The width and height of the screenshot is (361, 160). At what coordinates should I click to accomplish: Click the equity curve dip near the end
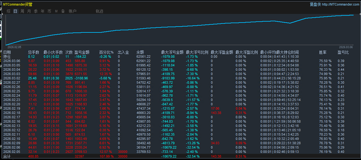point(290,23)
